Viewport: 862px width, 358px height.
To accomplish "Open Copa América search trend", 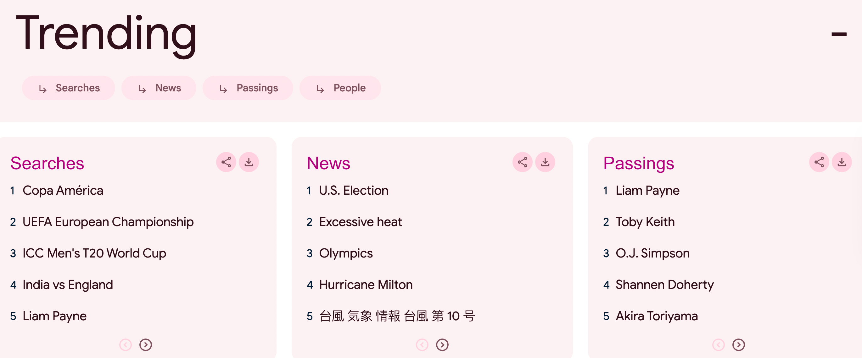I will tap(63, 191).
